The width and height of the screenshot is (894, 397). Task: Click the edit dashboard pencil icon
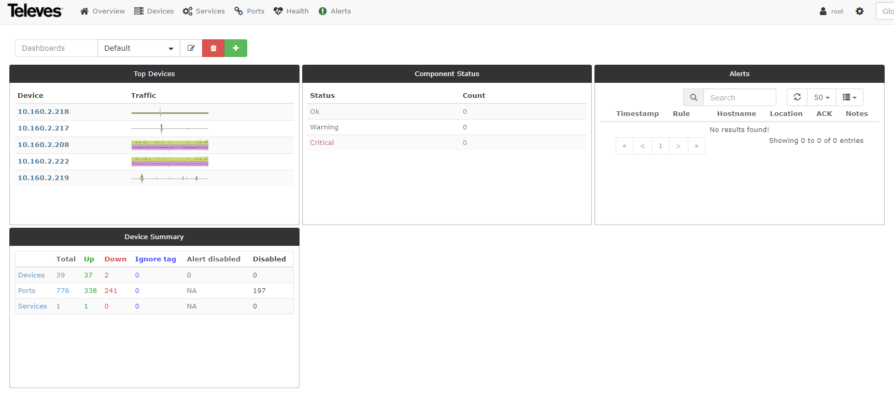(x=191, y=48)
